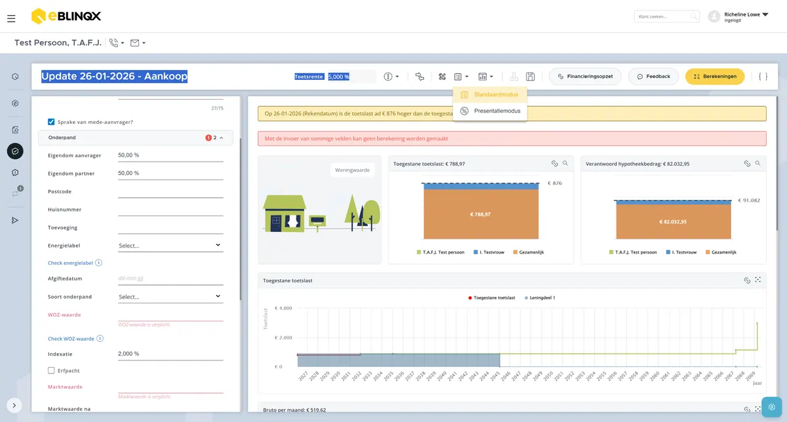Image resolution: width=787 pixels, height=422 pixels.
Task: Click the search-document sidebar icon
Action: tap(15, 130)
